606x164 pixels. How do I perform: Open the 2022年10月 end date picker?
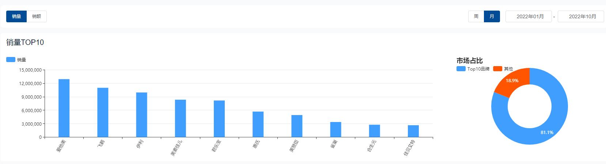coord(581,16)
